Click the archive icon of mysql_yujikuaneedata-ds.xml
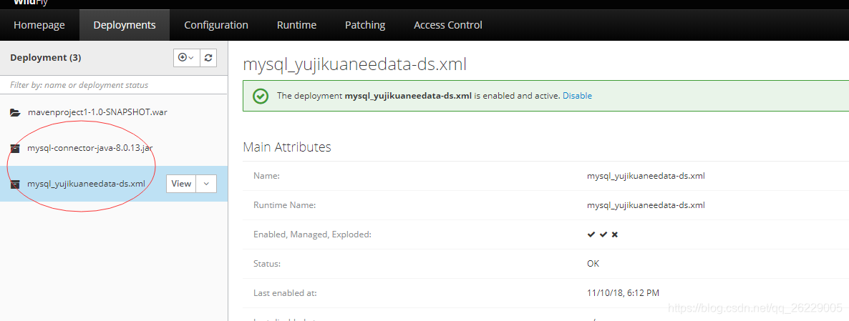 (14, 184)
